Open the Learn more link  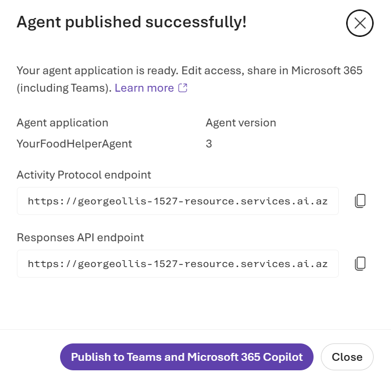point(144,88)
